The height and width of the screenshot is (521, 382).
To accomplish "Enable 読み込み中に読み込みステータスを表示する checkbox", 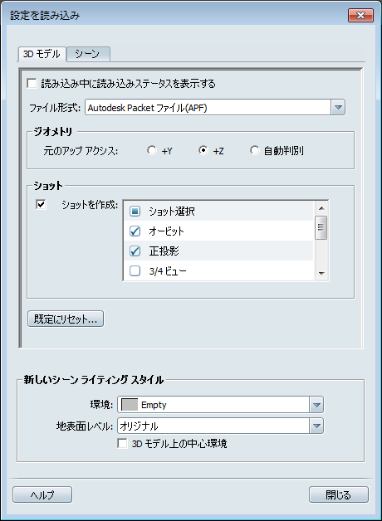I will point(32,83).
